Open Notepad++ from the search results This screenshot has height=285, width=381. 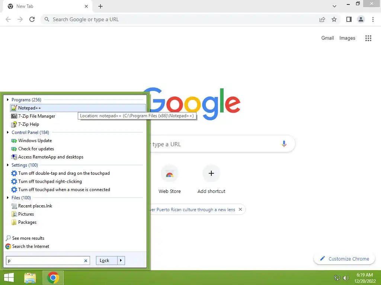78,108
